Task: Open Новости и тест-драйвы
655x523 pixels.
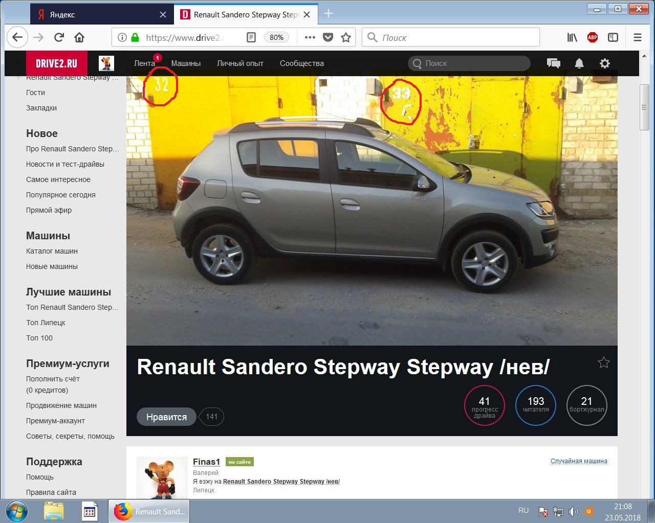Action: [x=65, y=164]
